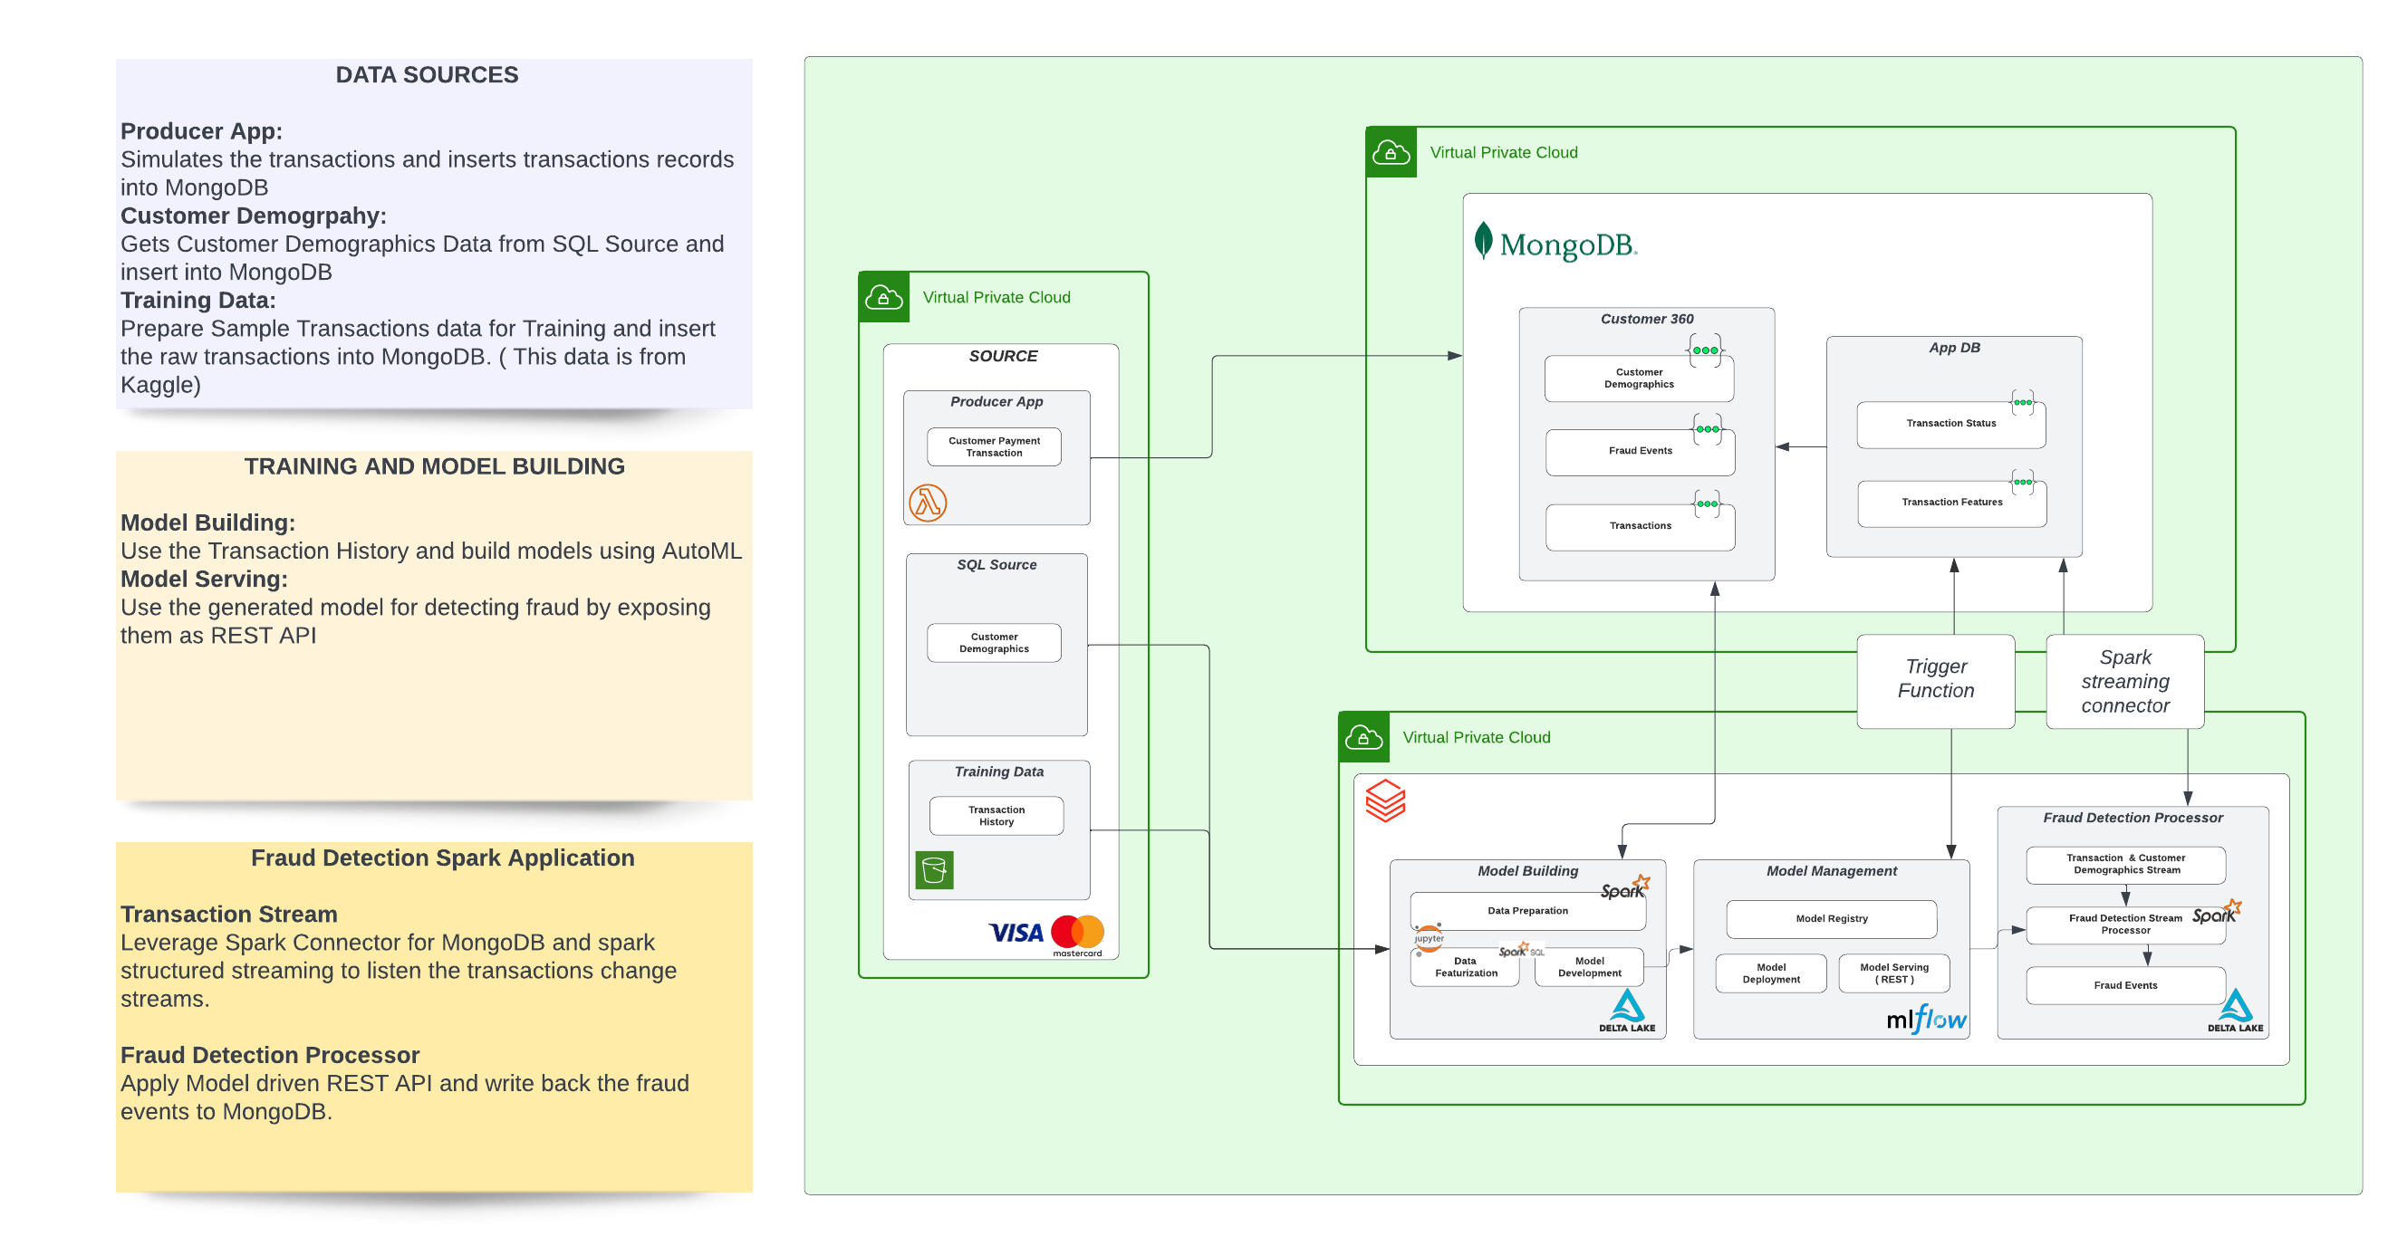Image resolution: width=2407 pixels, height=1246 pixels.
Task: Click the Mastercard logo
Action: pos(1077,933)
